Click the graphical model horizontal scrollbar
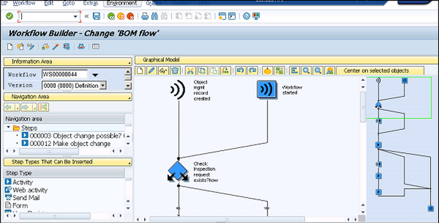The image size is (439, 223). pos(228,220)
